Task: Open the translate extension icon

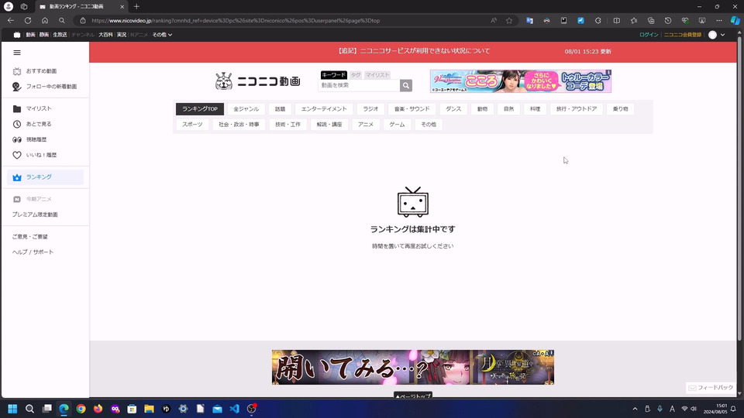Action: click(x=529, y=20)
